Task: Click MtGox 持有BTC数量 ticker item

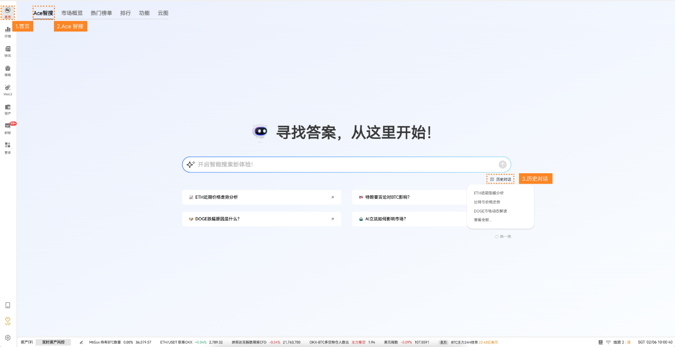Action: pyautogui.click(x=120, y=342)
